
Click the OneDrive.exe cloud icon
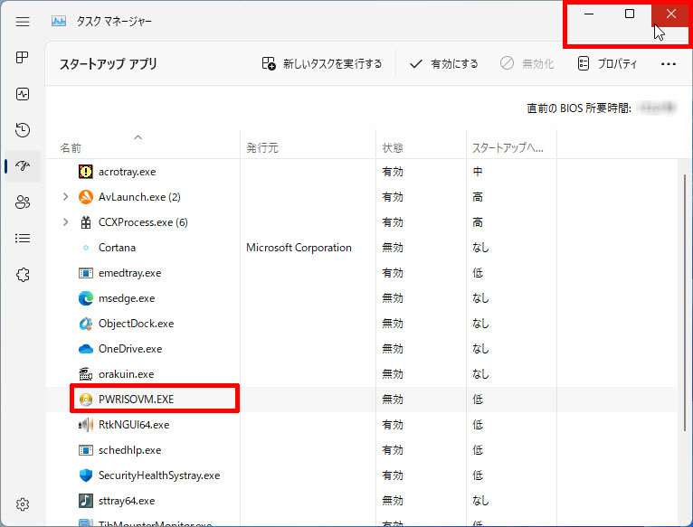pyautogui.click(x=86, y=348)
